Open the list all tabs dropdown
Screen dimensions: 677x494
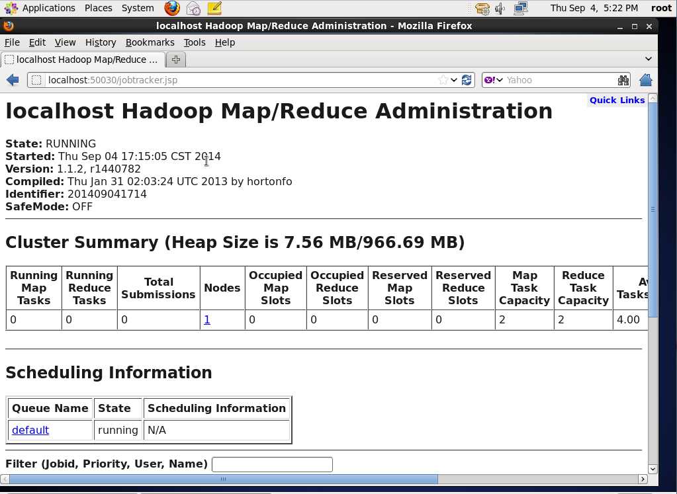coord(648,59)
